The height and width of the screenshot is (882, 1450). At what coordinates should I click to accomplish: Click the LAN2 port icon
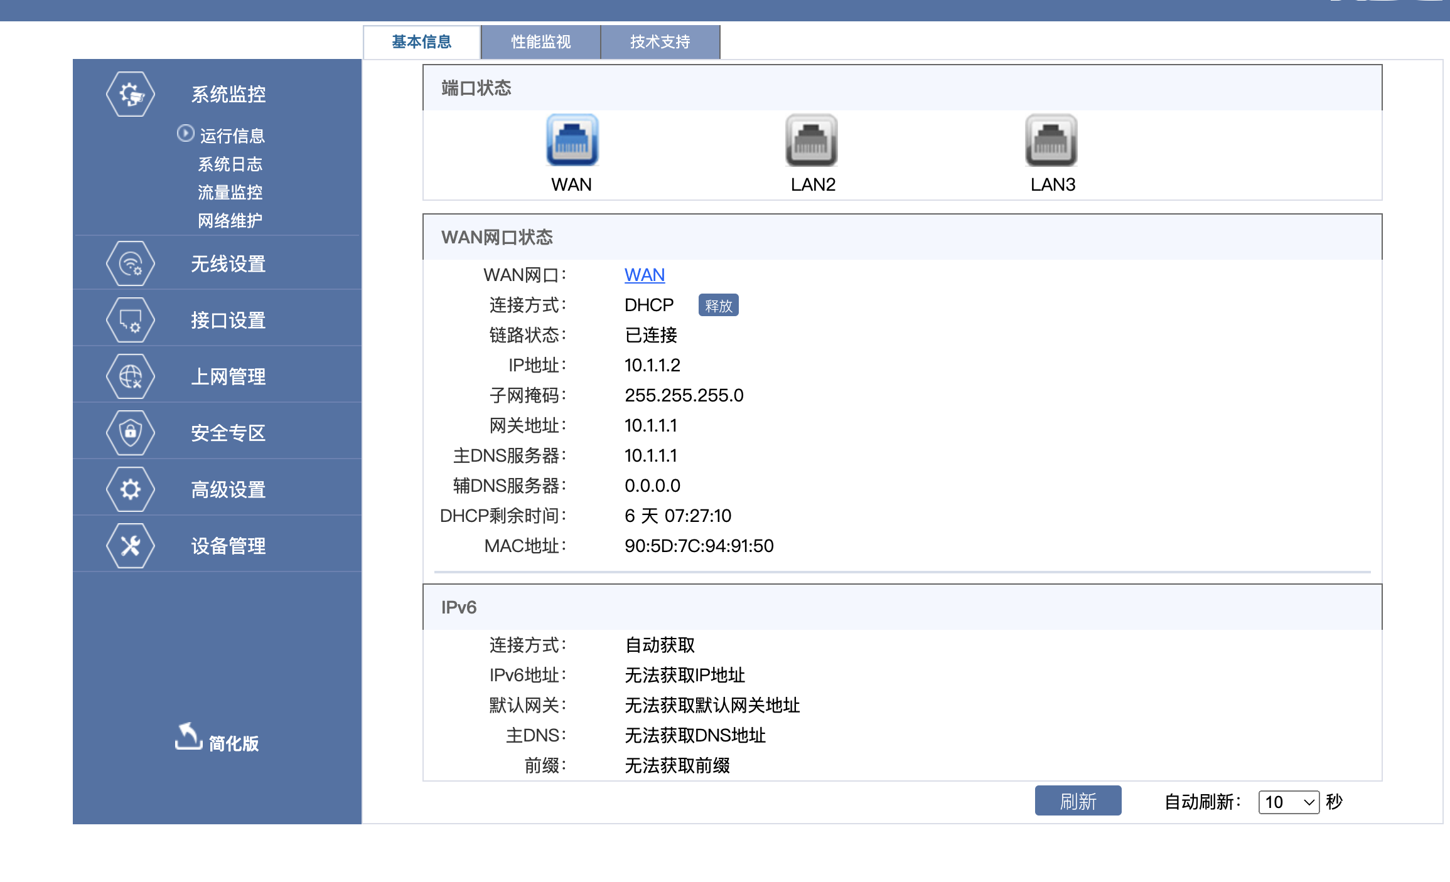812,140
